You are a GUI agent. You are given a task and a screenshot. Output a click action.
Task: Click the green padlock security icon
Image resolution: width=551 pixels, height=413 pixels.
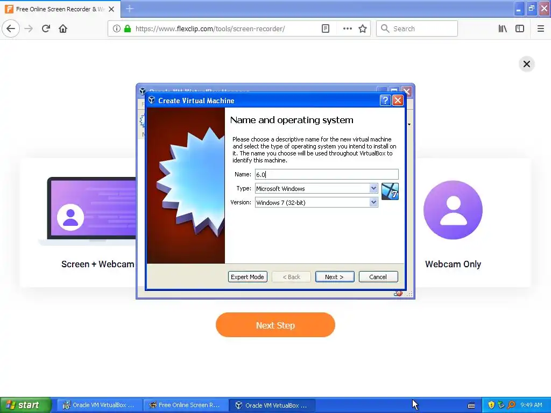point(128,29)
